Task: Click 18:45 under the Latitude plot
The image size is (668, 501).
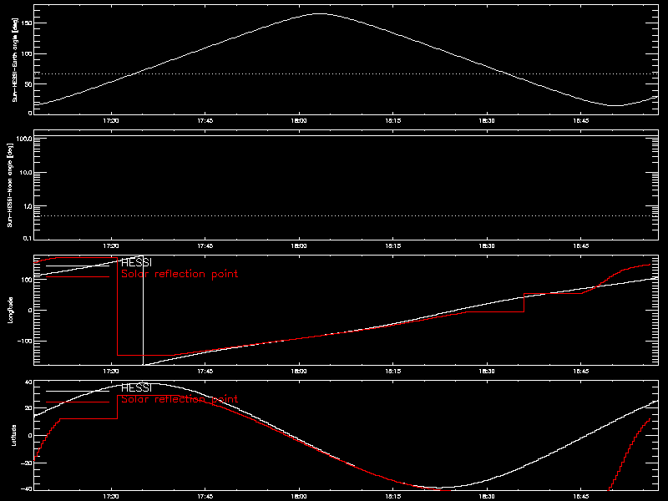Action: (580, 497)
